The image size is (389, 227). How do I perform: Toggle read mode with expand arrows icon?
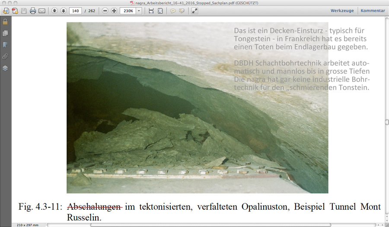click(x=194, y=11)
